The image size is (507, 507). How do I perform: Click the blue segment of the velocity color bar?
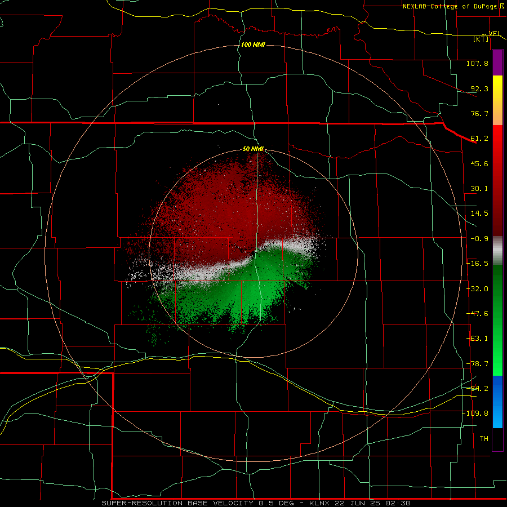point(497,402)
